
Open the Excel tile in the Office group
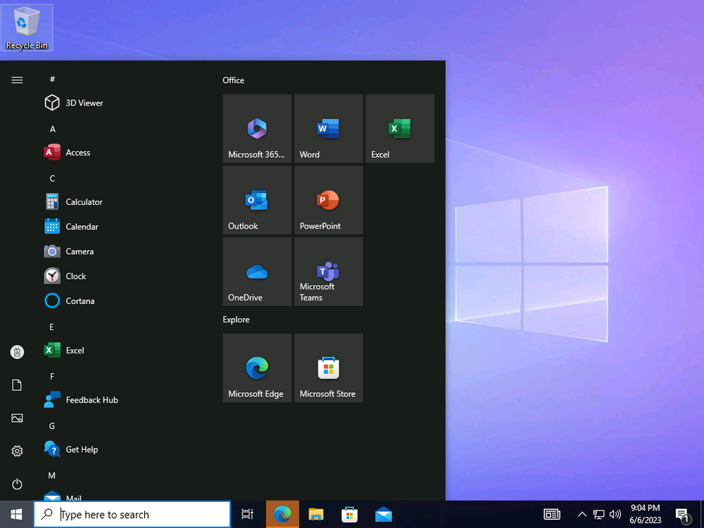pos(400,128)
